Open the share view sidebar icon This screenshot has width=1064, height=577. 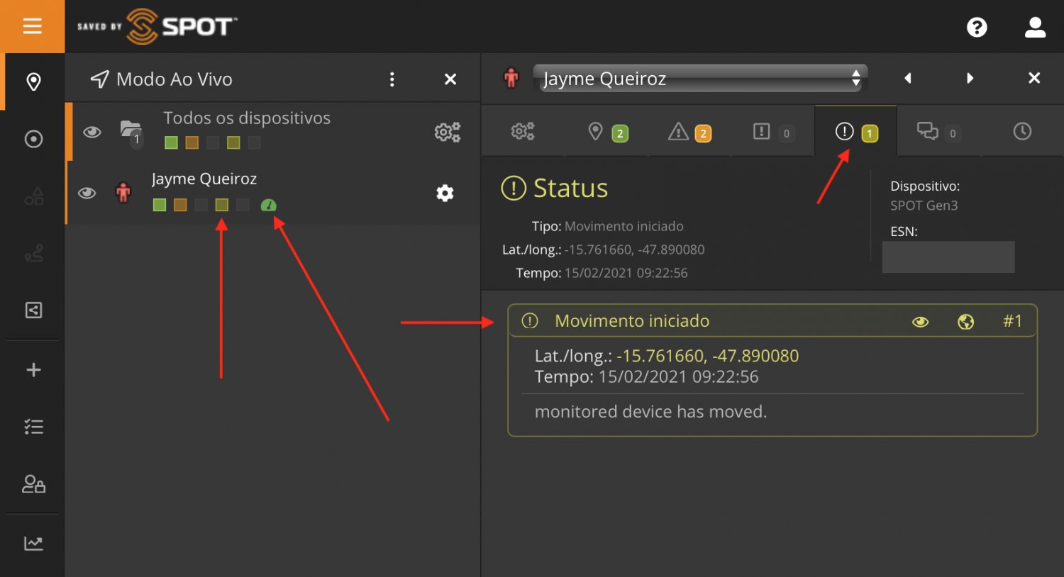click(33, 310)
